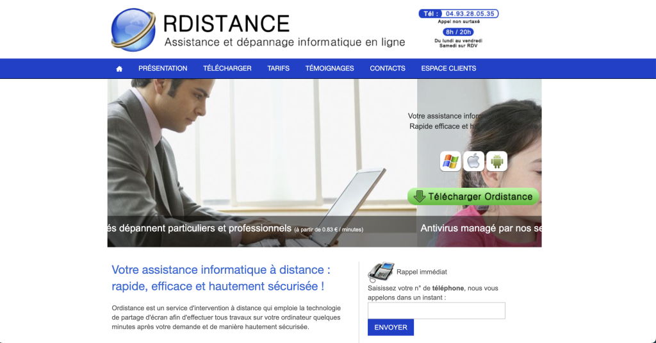Click the ENVOYER button
Viewport: 656px width, 343px height.
(x=391, y=328)
